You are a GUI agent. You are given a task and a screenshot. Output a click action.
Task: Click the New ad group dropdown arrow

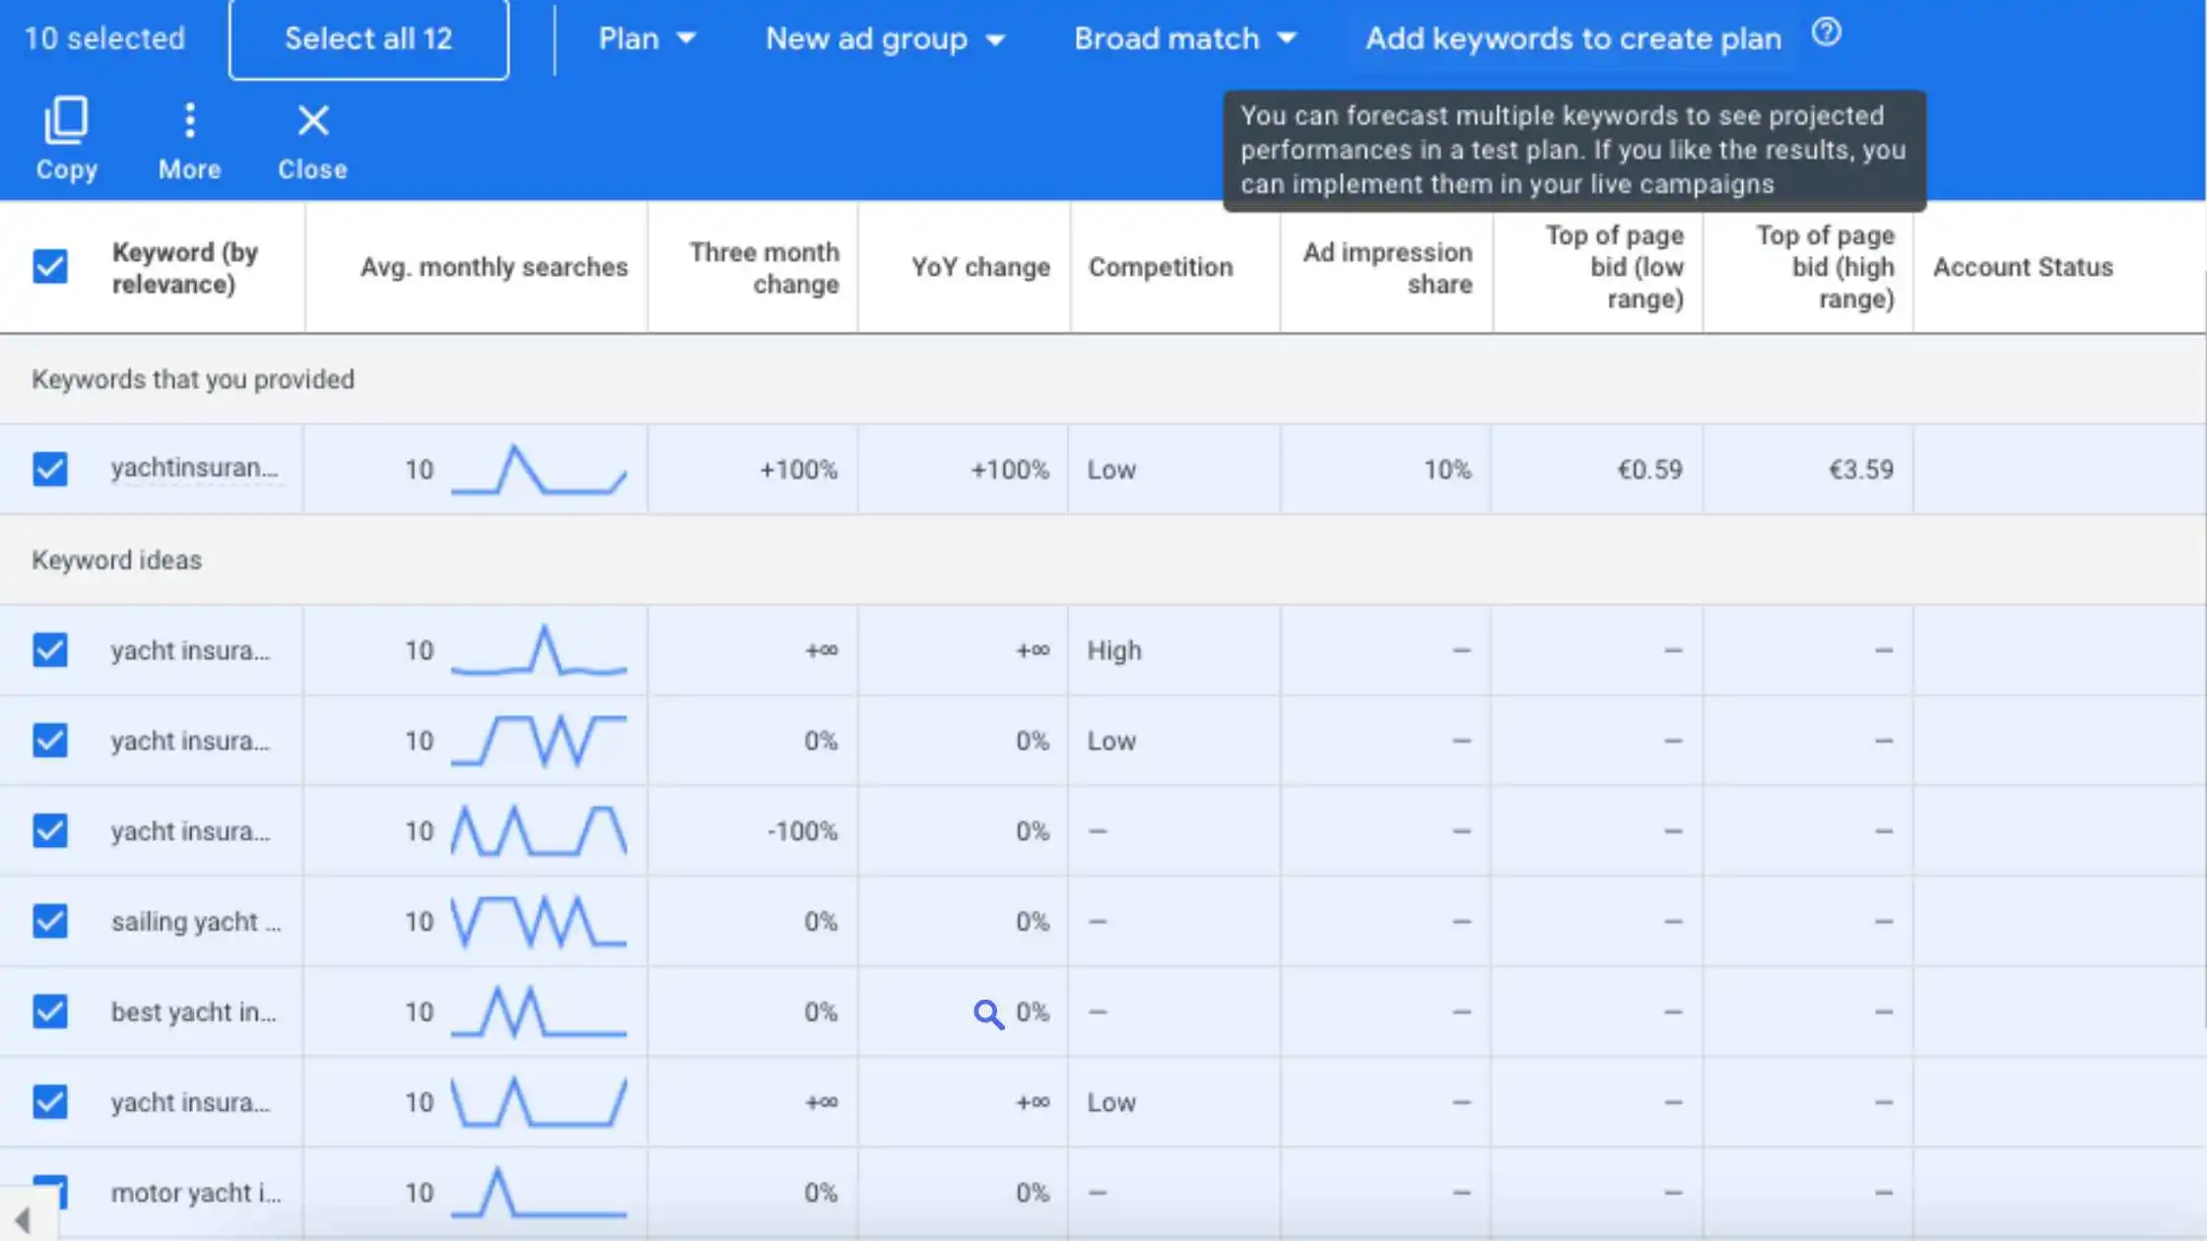(x=997, y=39)
